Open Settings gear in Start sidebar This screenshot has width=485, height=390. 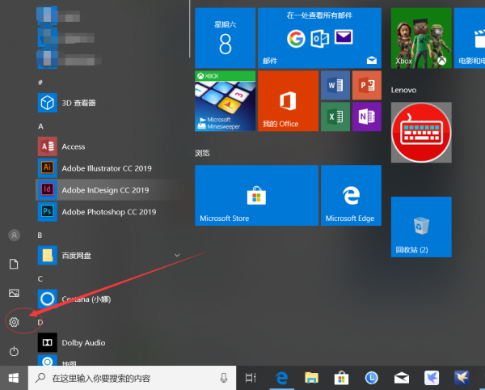point(14,322)
